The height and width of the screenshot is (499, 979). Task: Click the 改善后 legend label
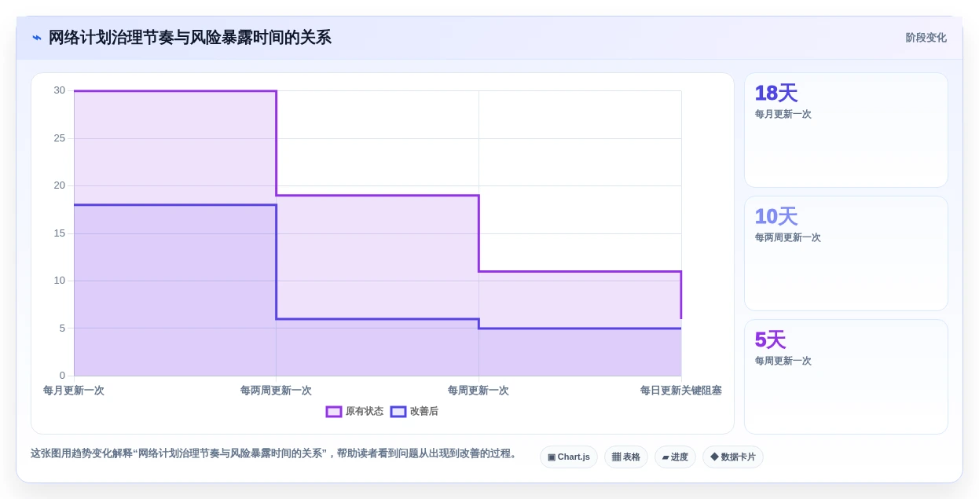click(424, 411)
